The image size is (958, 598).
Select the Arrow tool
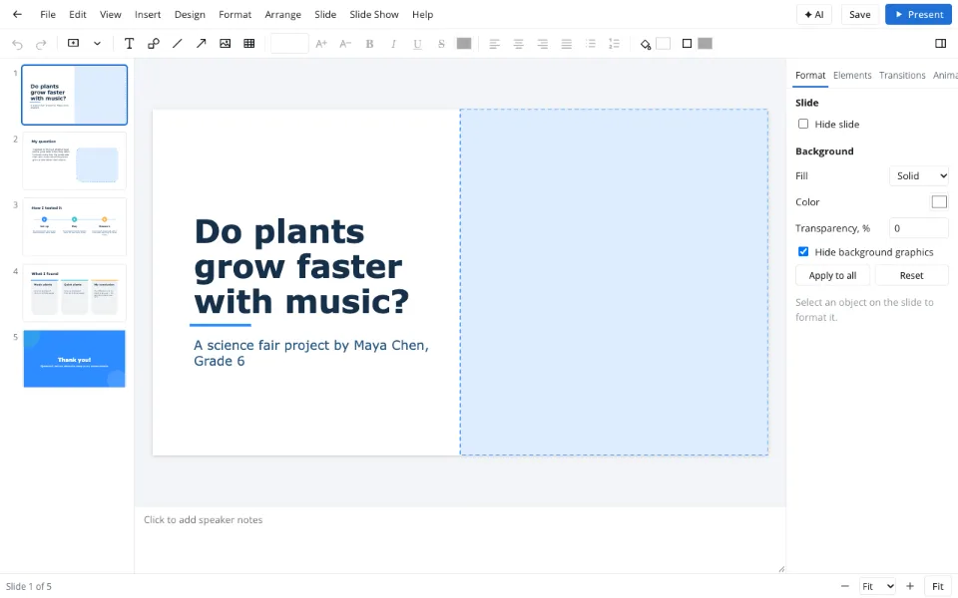[201, 43]
